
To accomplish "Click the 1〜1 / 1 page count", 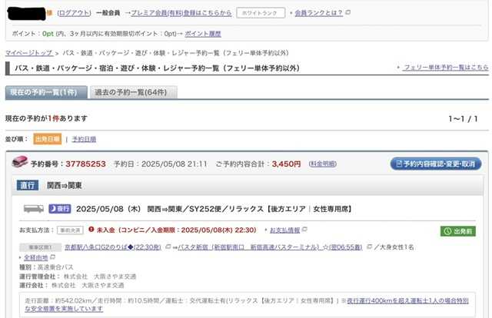I will (463, 118).
